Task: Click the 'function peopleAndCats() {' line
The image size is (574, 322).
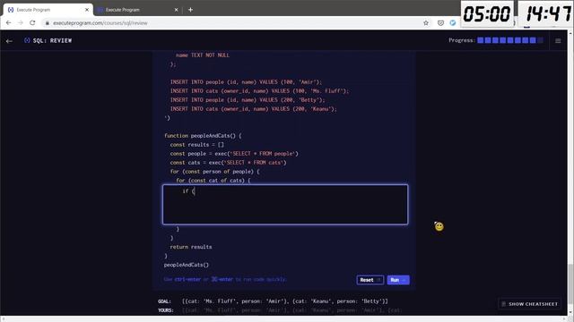Action: point(203,135)
